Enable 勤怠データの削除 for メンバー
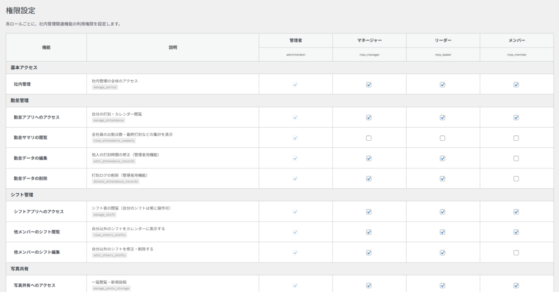Image resolution: width=559 pixels, height=292 pixels. click(x=516, y=178)
